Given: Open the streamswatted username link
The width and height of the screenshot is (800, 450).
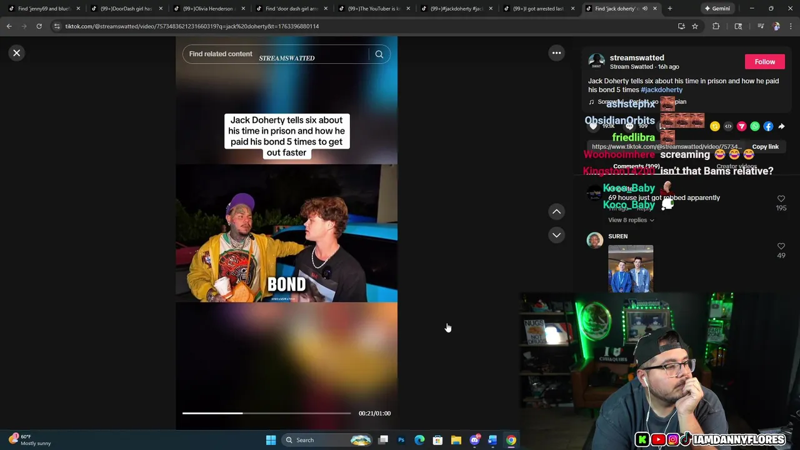Looking at the screenshot, I should coord(637,57).
